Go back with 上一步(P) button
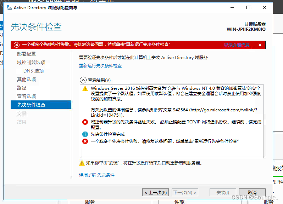Screen dimensions: 283x204 pos(155,192)
